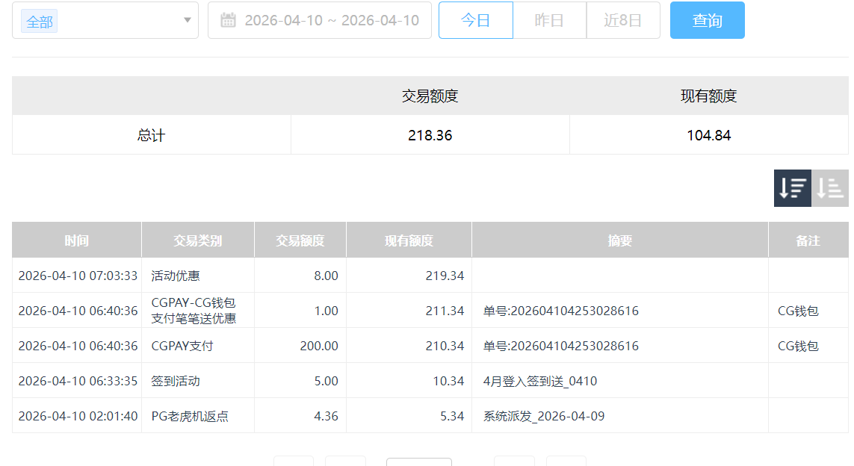854x466 pixels.
Task: Activate the dark highlighted sort icon
Action: (792, 188)
